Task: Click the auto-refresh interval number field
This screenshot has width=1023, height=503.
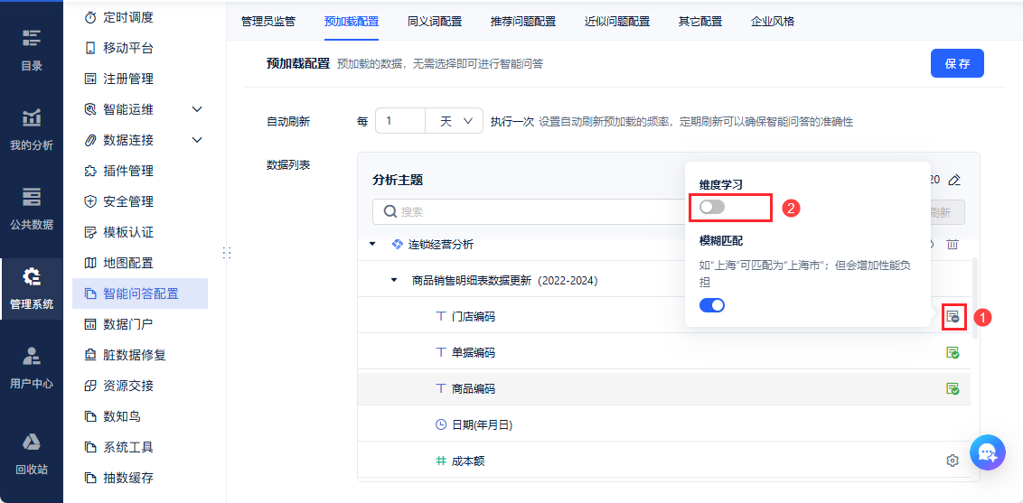Action: coord(400,121)
